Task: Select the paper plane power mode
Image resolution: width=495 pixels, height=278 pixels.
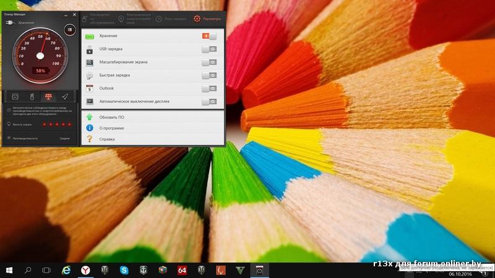Action: (x=65, y=97)
